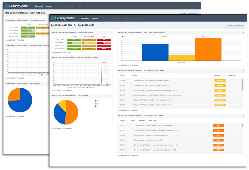Open Reporting menu in NetApp window
The width and height of the screenshot is (249, 170).
(x=116, y=18)
